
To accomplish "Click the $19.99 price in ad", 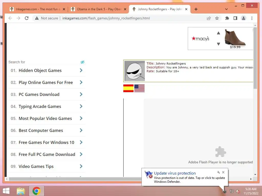I will pos(235,47).
